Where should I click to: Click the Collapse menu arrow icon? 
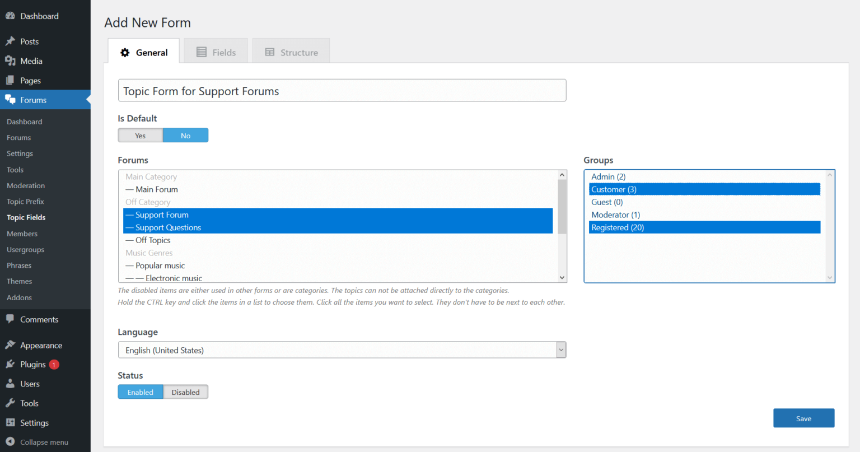click(x=10, y=442)
